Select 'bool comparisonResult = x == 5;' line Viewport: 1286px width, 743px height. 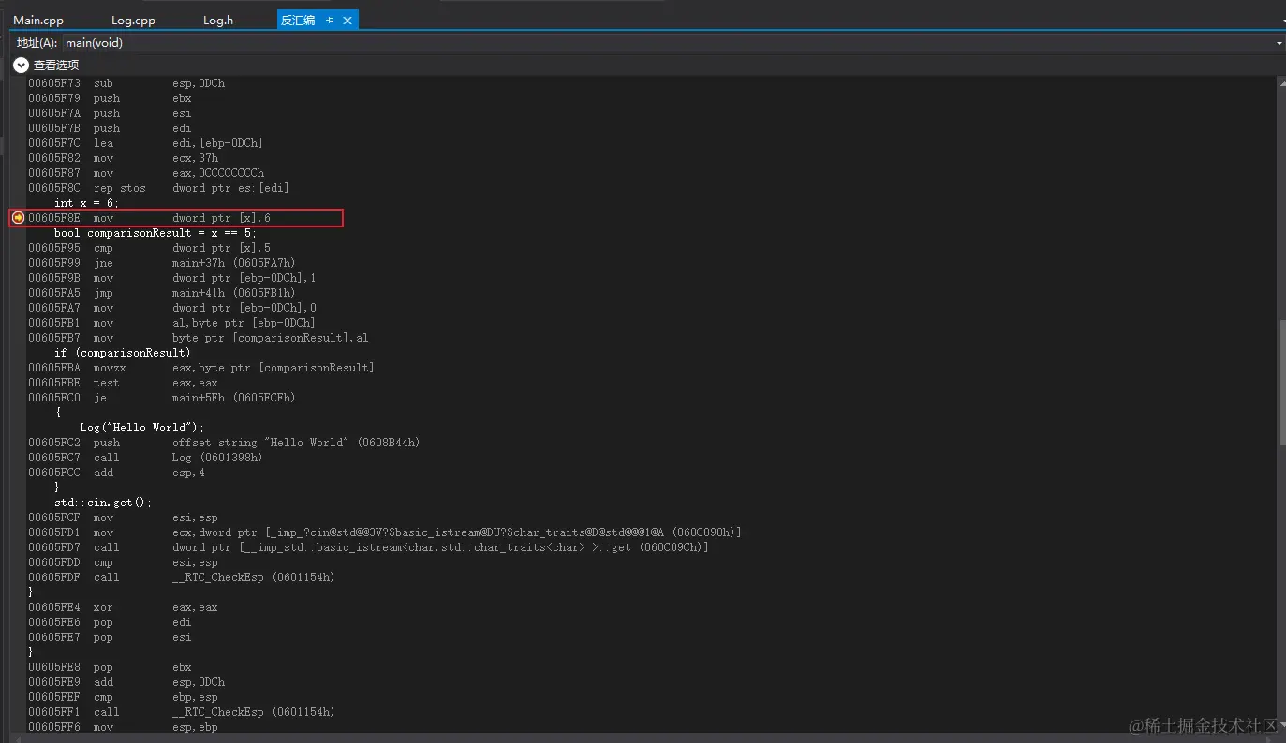click(155, 233)
